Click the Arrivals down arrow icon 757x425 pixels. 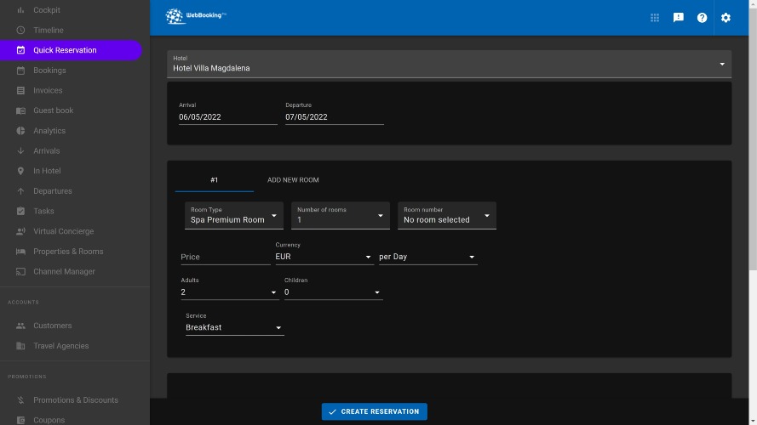20,150
